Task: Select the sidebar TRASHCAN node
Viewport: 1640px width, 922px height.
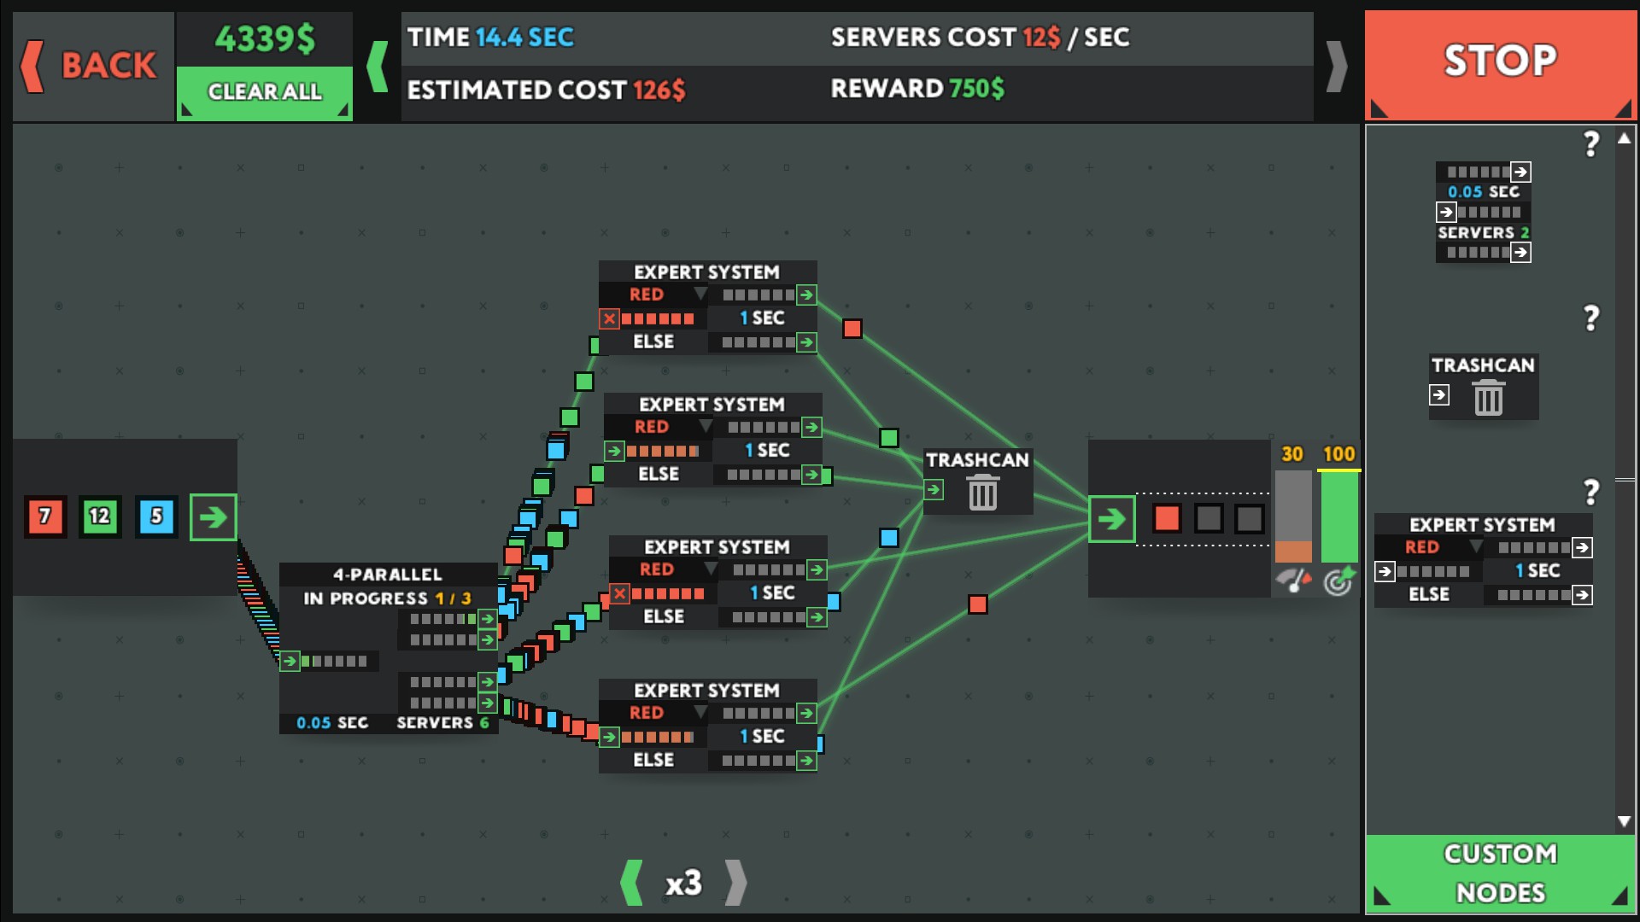Action: tap(1484, 387)
